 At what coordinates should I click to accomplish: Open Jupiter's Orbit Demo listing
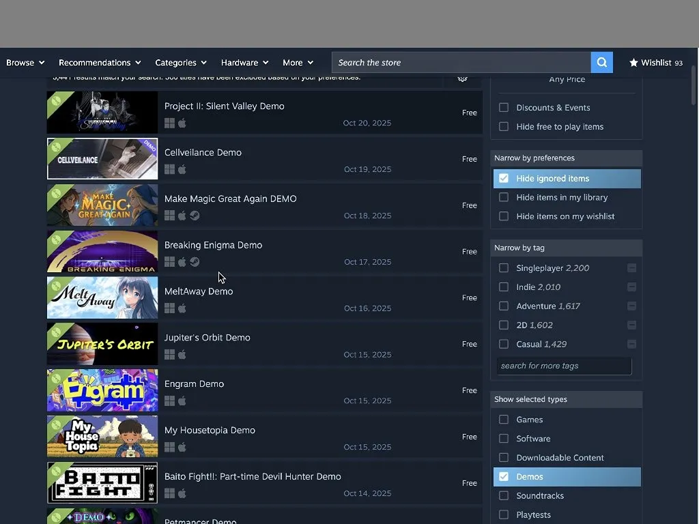207,338
